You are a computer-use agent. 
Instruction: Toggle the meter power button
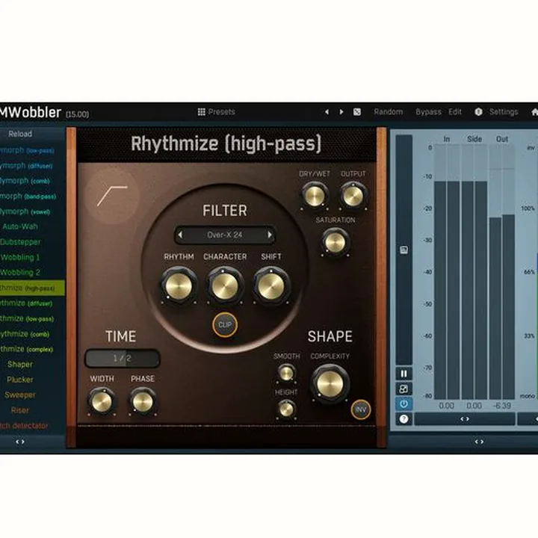403,404
